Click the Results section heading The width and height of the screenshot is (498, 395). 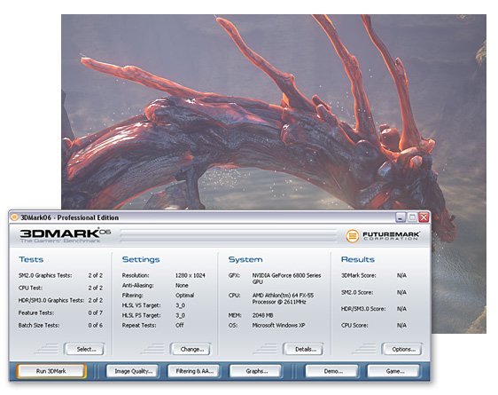coord(358,259)
